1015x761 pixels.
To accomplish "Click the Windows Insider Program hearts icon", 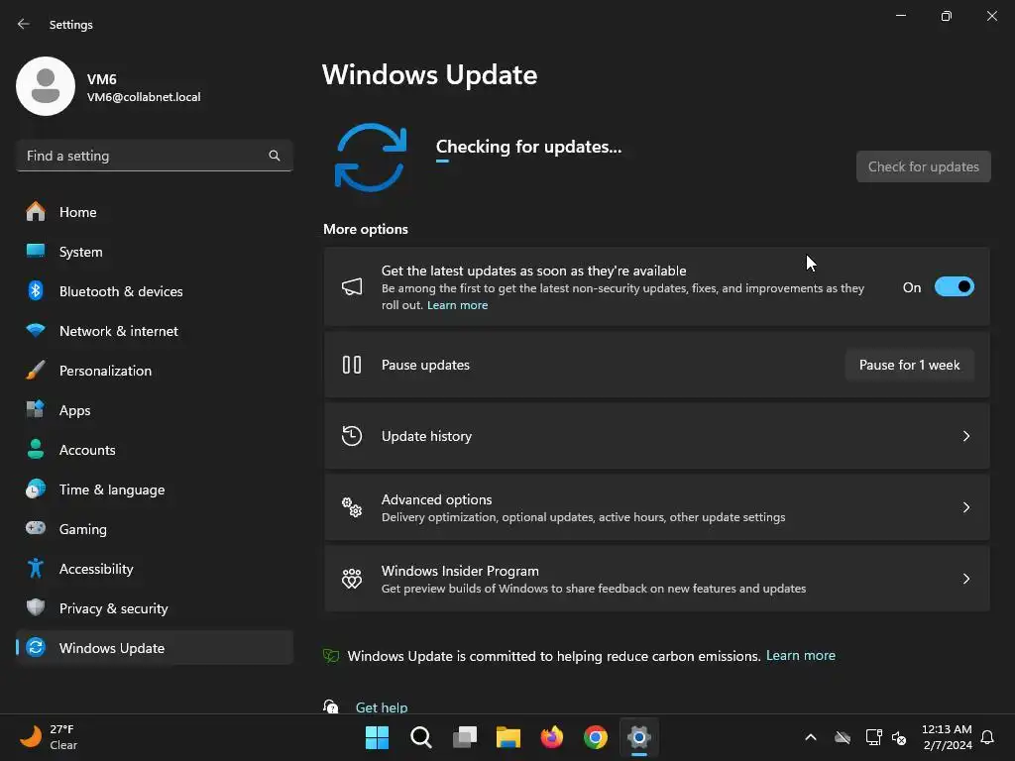I will pyautogui.click(x=352, y=578).
